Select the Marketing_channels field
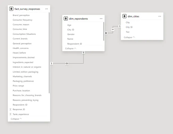This screenshot has height=134, width=173. click(22, 76)
